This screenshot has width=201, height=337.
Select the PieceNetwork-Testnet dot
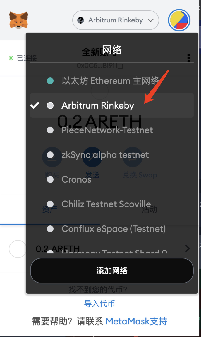click(x=50, y=130)
